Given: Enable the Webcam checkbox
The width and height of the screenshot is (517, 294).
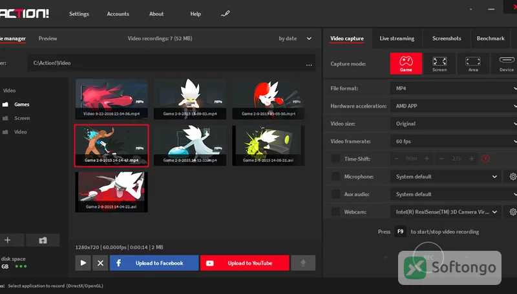Looking at the screenshot, I should pyautogui.click(x=335, y=211).
